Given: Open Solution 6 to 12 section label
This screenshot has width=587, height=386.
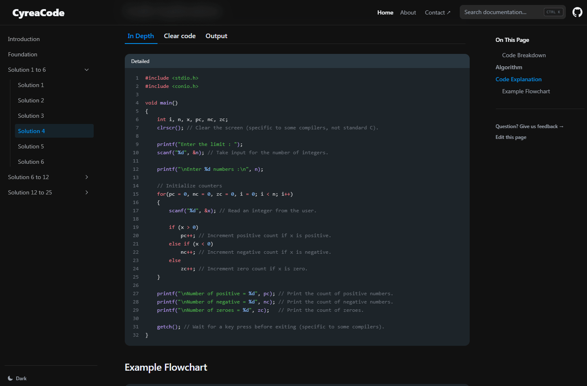Looking at the screenshot, I should tap(28, 177).
